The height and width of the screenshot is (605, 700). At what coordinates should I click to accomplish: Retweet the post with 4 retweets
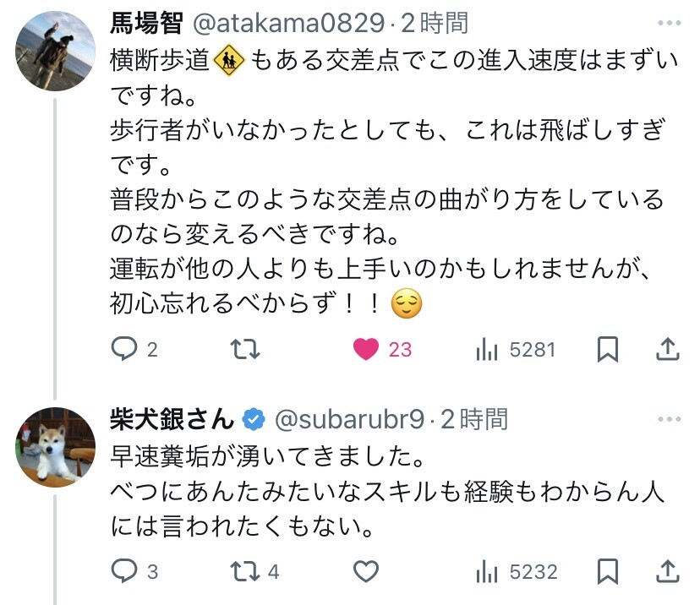click(255, 571)
